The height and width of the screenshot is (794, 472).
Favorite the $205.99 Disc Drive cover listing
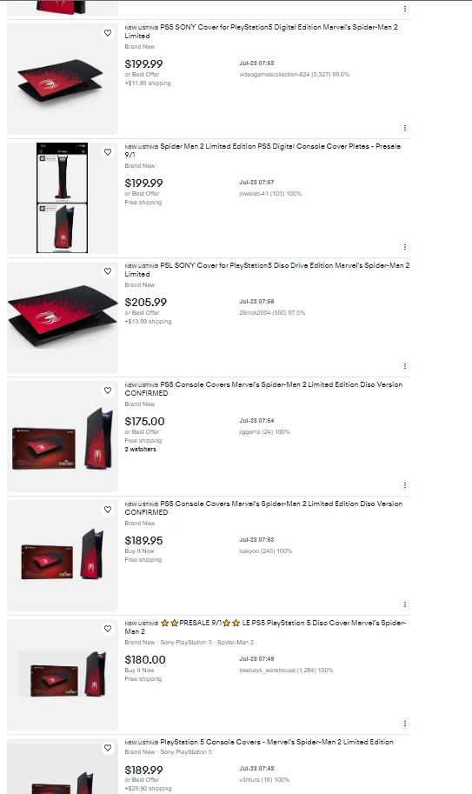point(108,271)
